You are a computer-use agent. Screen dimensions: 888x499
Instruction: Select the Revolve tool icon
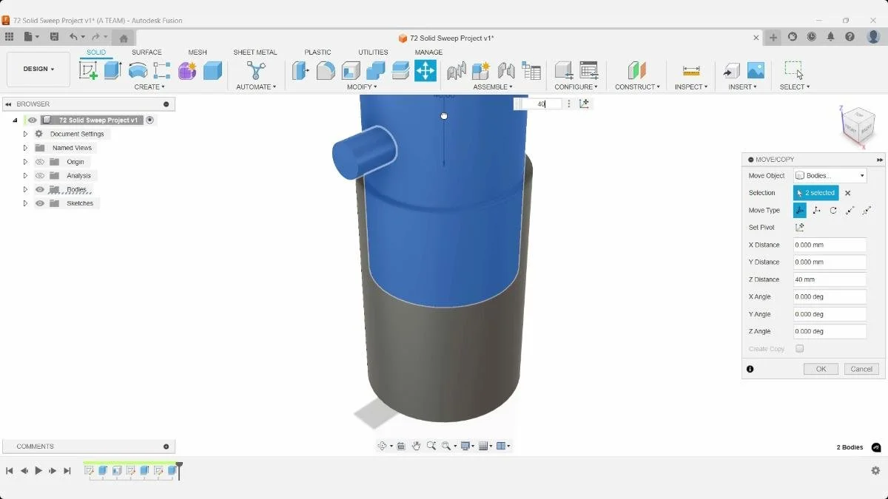click(x=138, y=70)
